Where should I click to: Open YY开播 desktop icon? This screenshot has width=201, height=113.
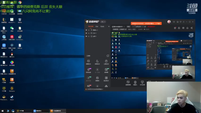click(4, 89)
